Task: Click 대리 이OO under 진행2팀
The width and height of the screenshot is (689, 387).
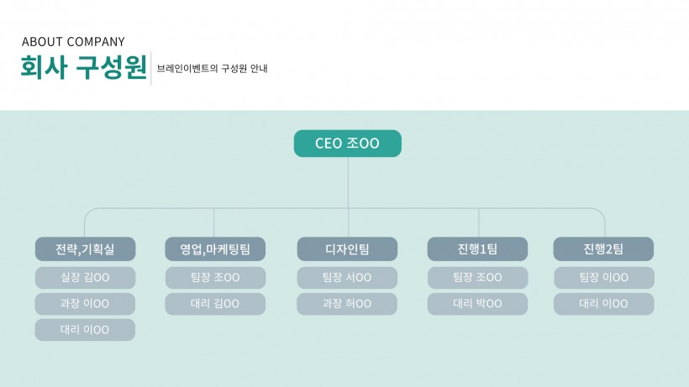Action: (604, 304)
